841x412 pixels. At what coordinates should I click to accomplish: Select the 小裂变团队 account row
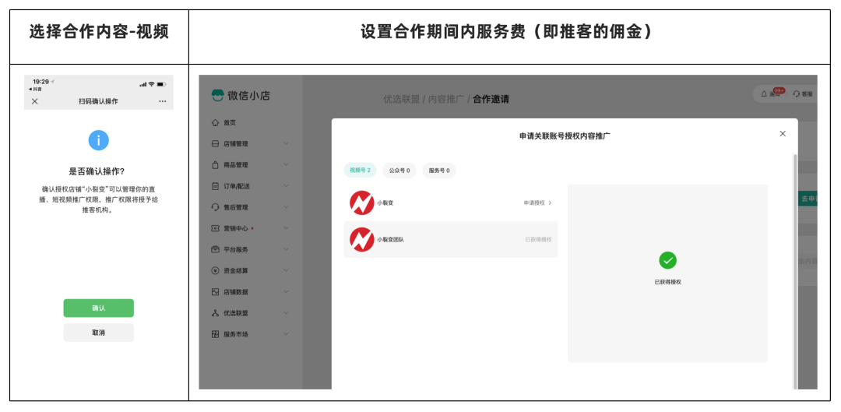[x=450, y=240]
